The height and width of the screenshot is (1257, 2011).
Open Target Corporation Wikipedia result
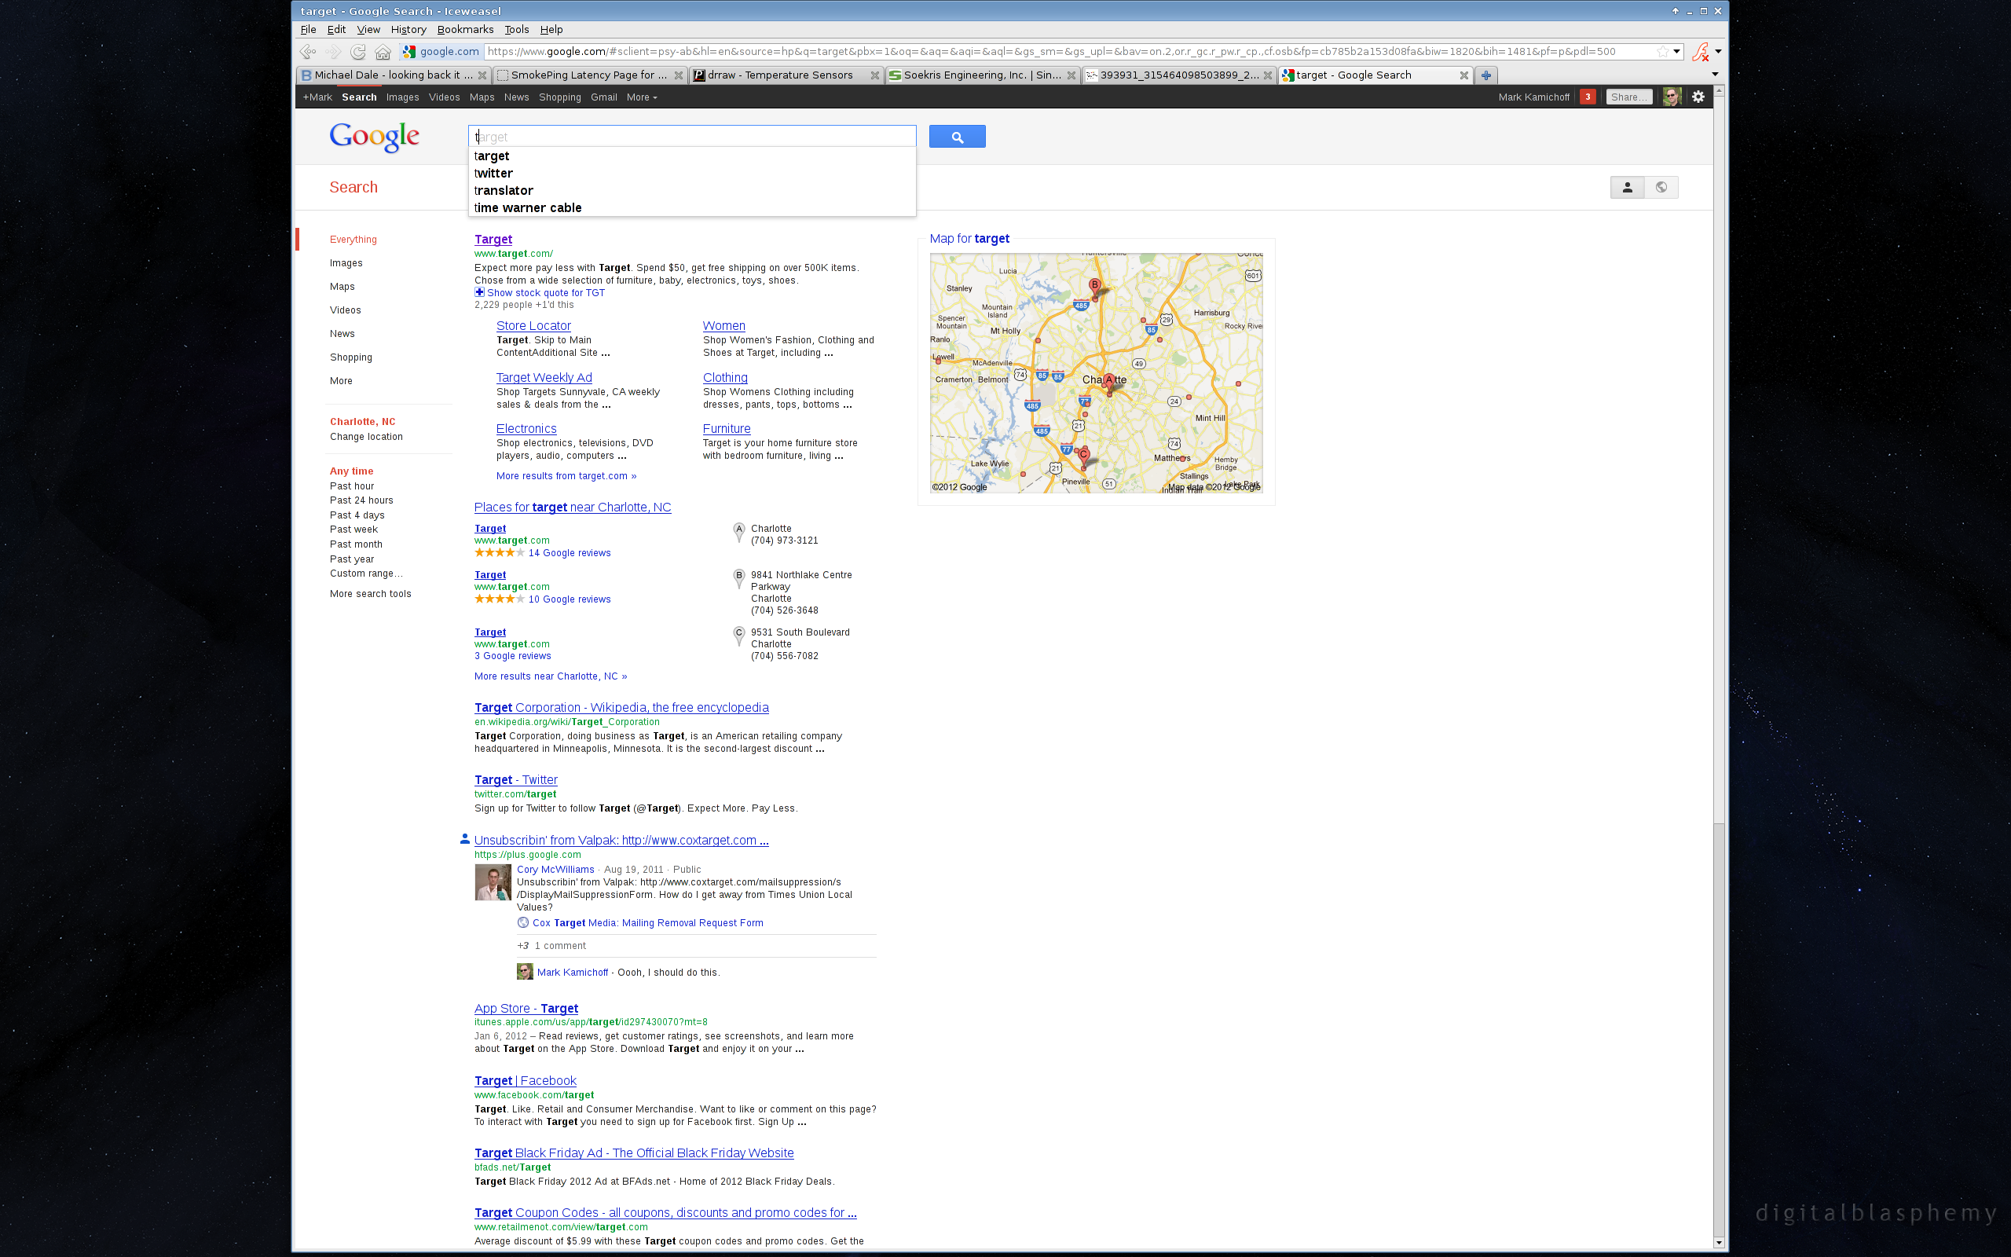click(621, 708)
